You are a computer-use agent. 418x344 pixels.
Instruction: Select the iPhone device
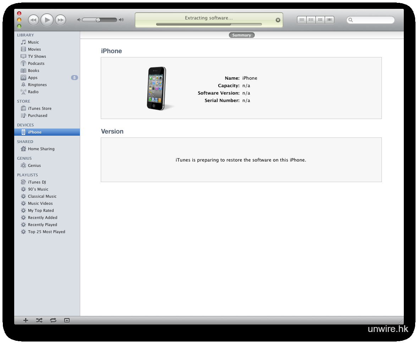35,132
